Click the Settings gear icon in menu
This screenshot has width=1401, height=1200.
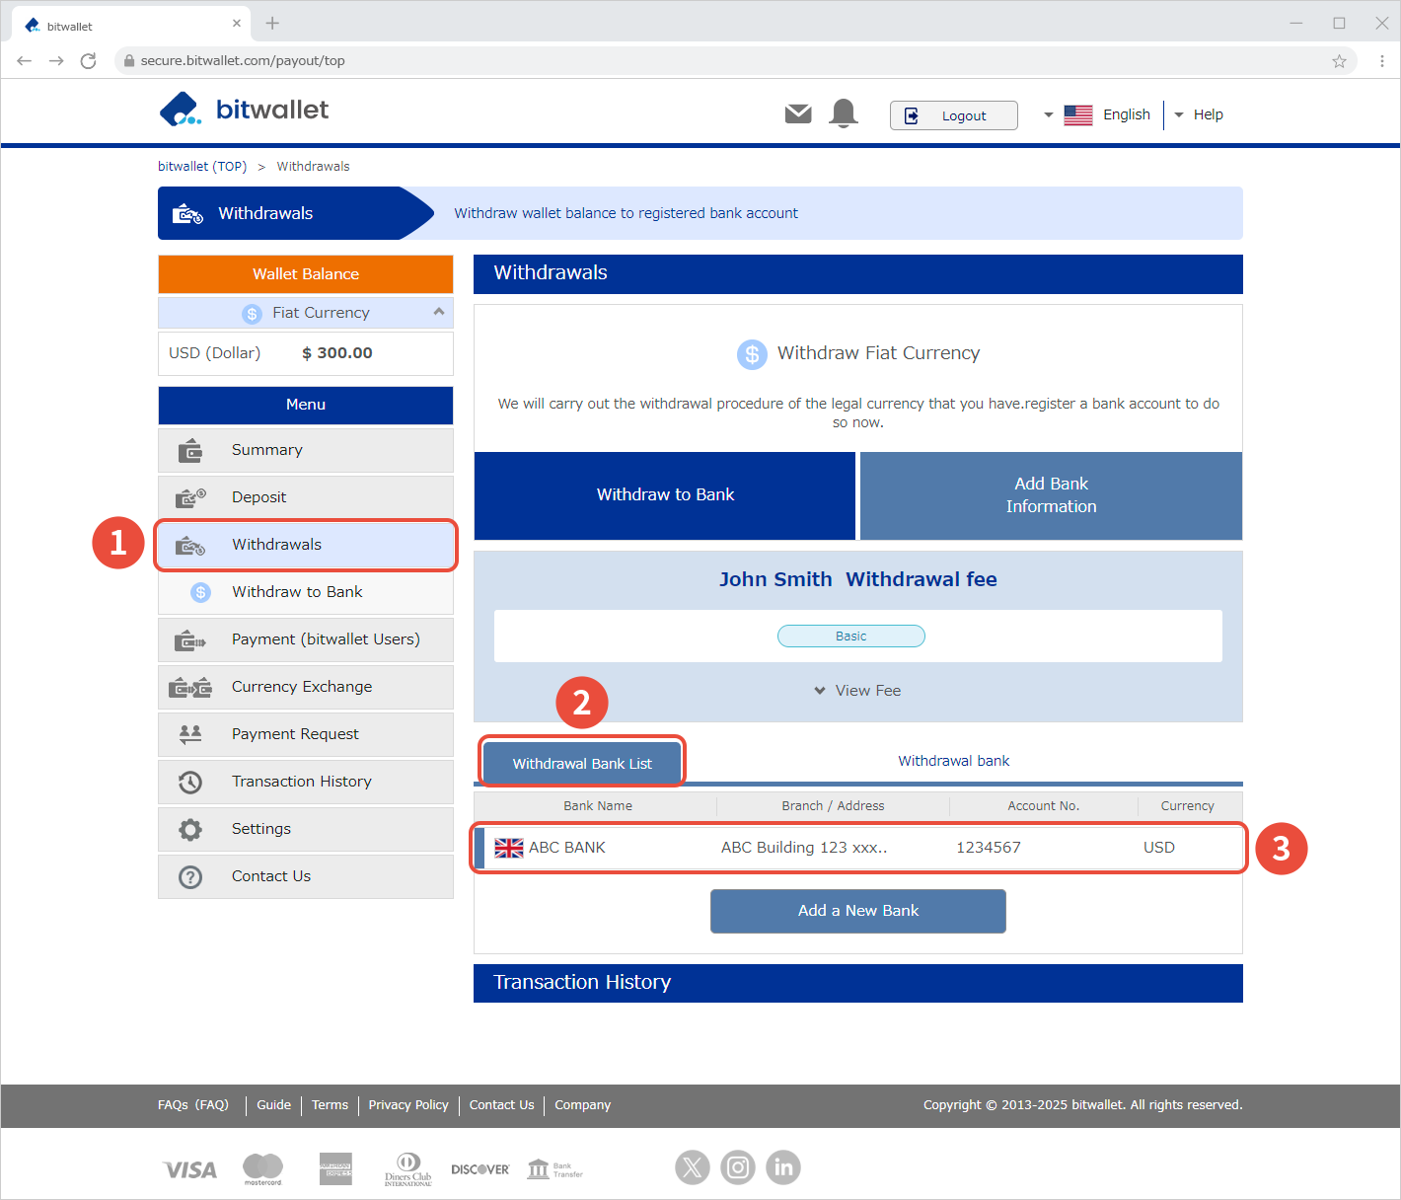(x=190, y=829)
